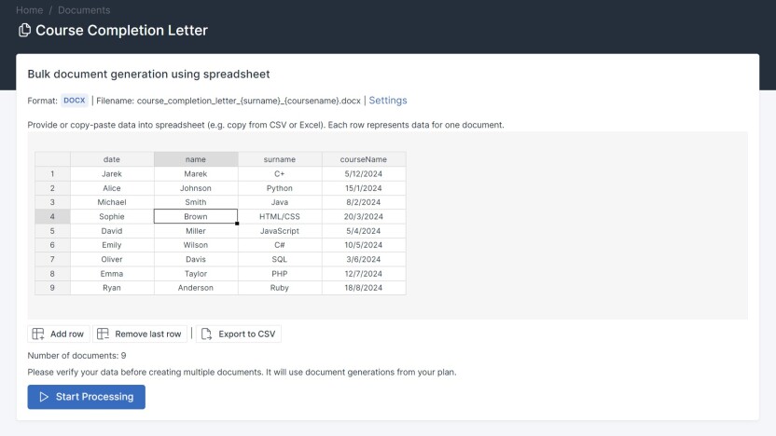Click the cell containing Brown
Image resolution: width=776 pixels, height=436 pixels.
pos(196,216)
